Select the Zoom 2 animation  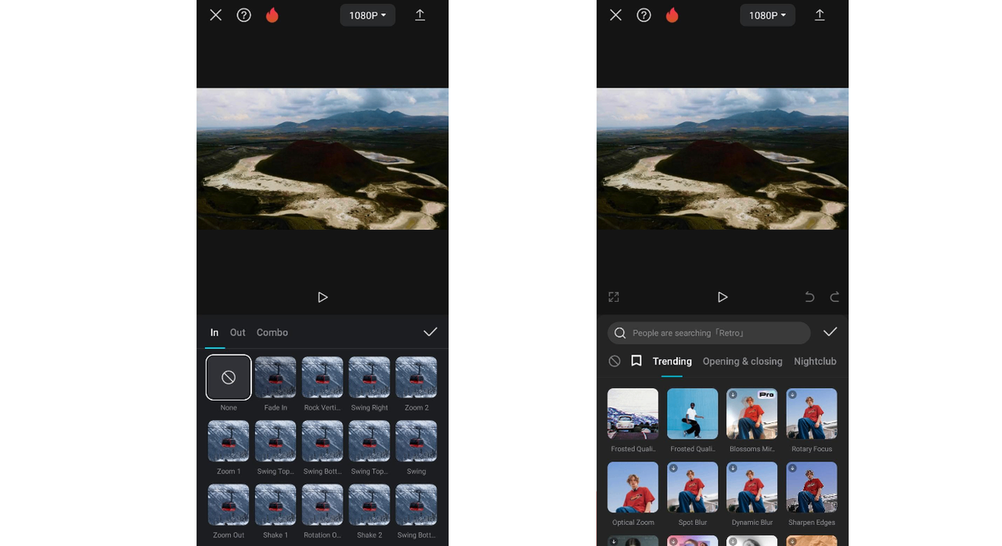coord(416,377)
